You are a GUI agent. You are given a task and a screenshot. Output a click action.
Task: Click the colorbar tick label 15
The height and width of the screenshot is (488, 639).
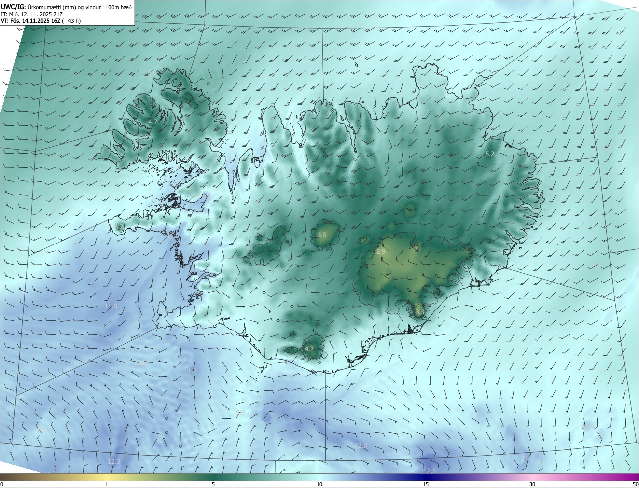click(426, 484)
